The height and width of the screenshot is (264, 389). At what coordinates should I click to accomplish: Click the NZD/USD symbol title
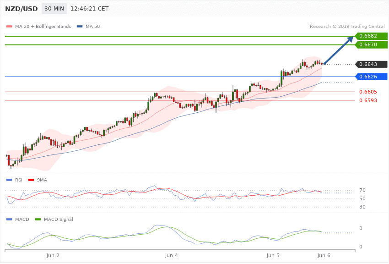(22, 9)
